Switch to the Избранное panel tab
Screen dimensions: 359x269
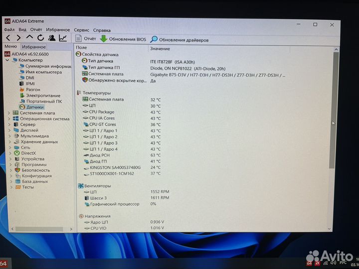[33, 46]
